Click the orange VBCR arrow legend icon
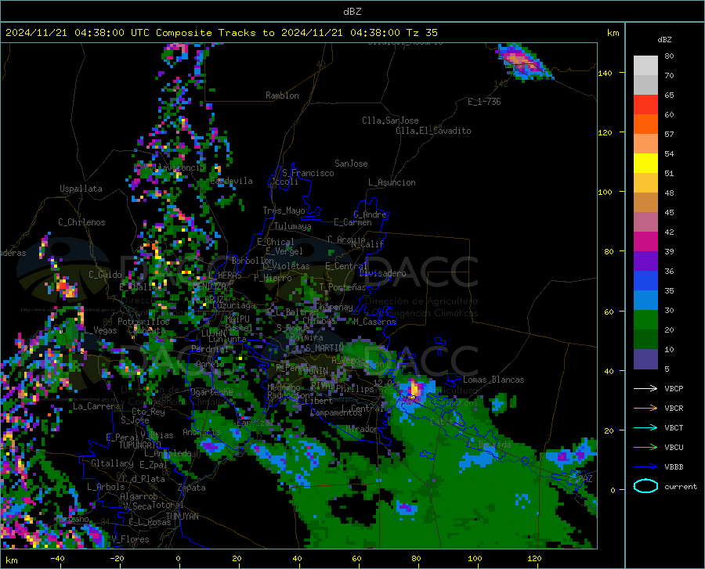The width and height of the screenshot is (705, 569). 645,409
